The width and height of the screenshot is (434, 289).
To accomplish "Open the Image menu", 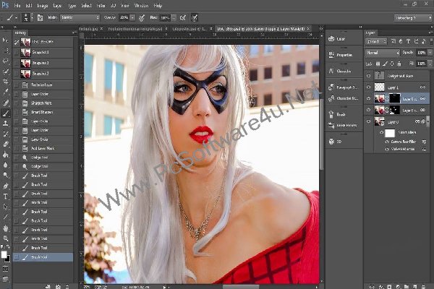I will 43,6.
